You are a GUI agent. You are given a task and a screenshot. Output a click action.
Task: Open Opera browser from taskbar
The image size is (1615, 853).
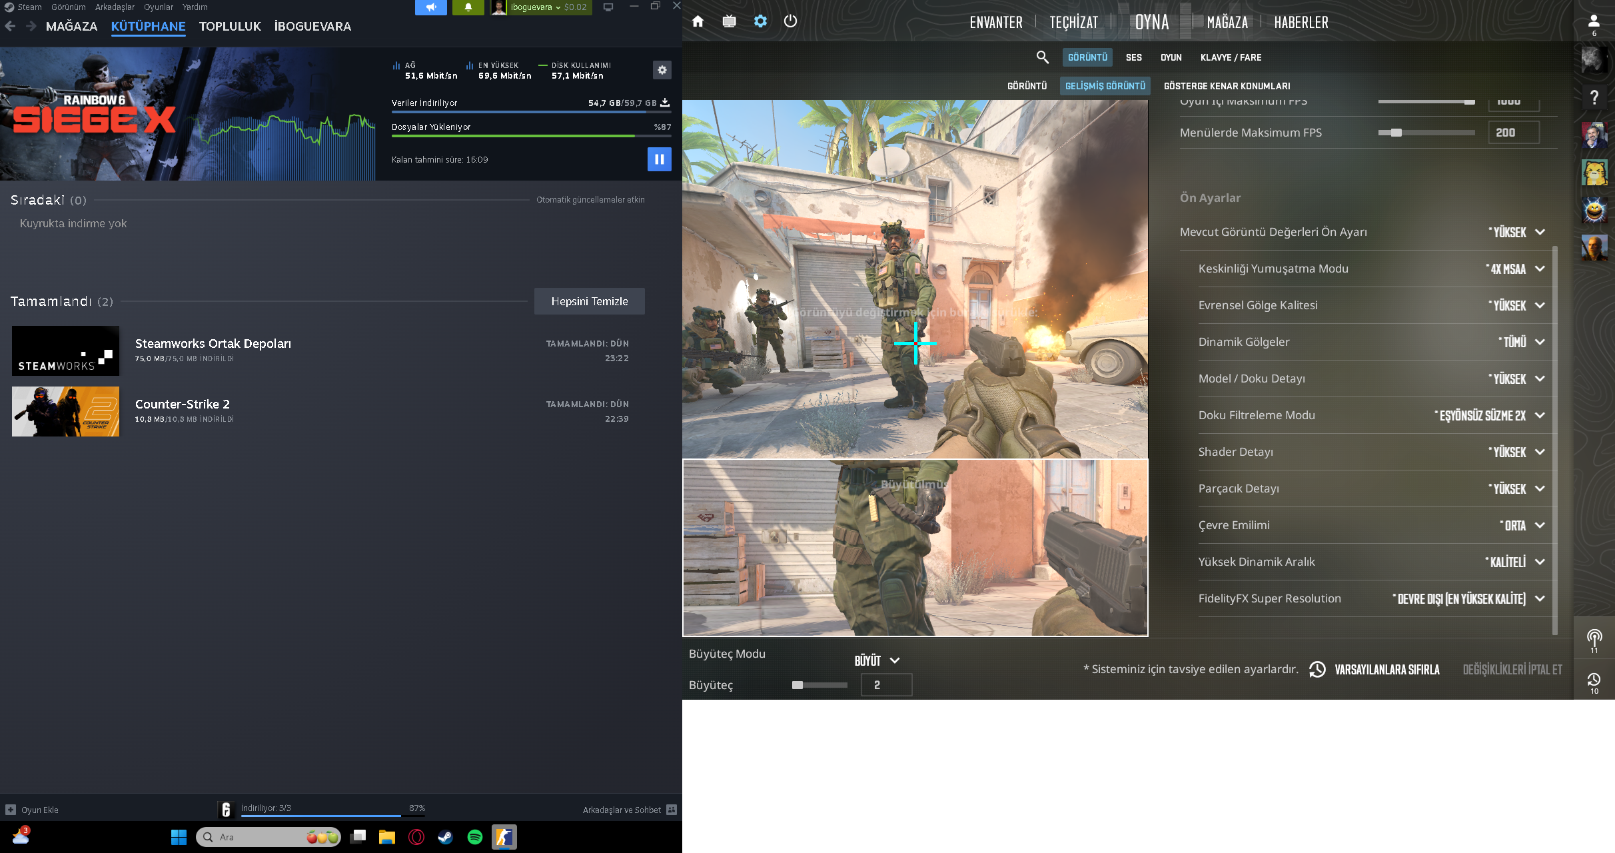(x=416, y=837)
